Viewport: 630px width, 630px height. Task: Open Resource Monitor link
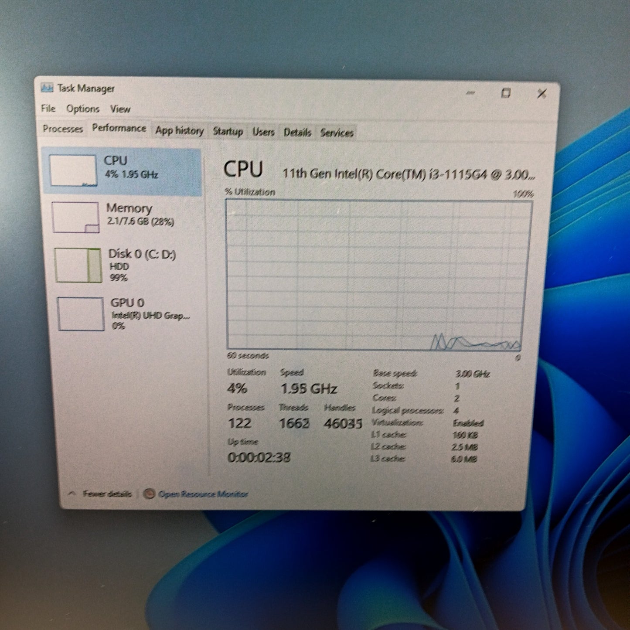(x=203, y=494)
